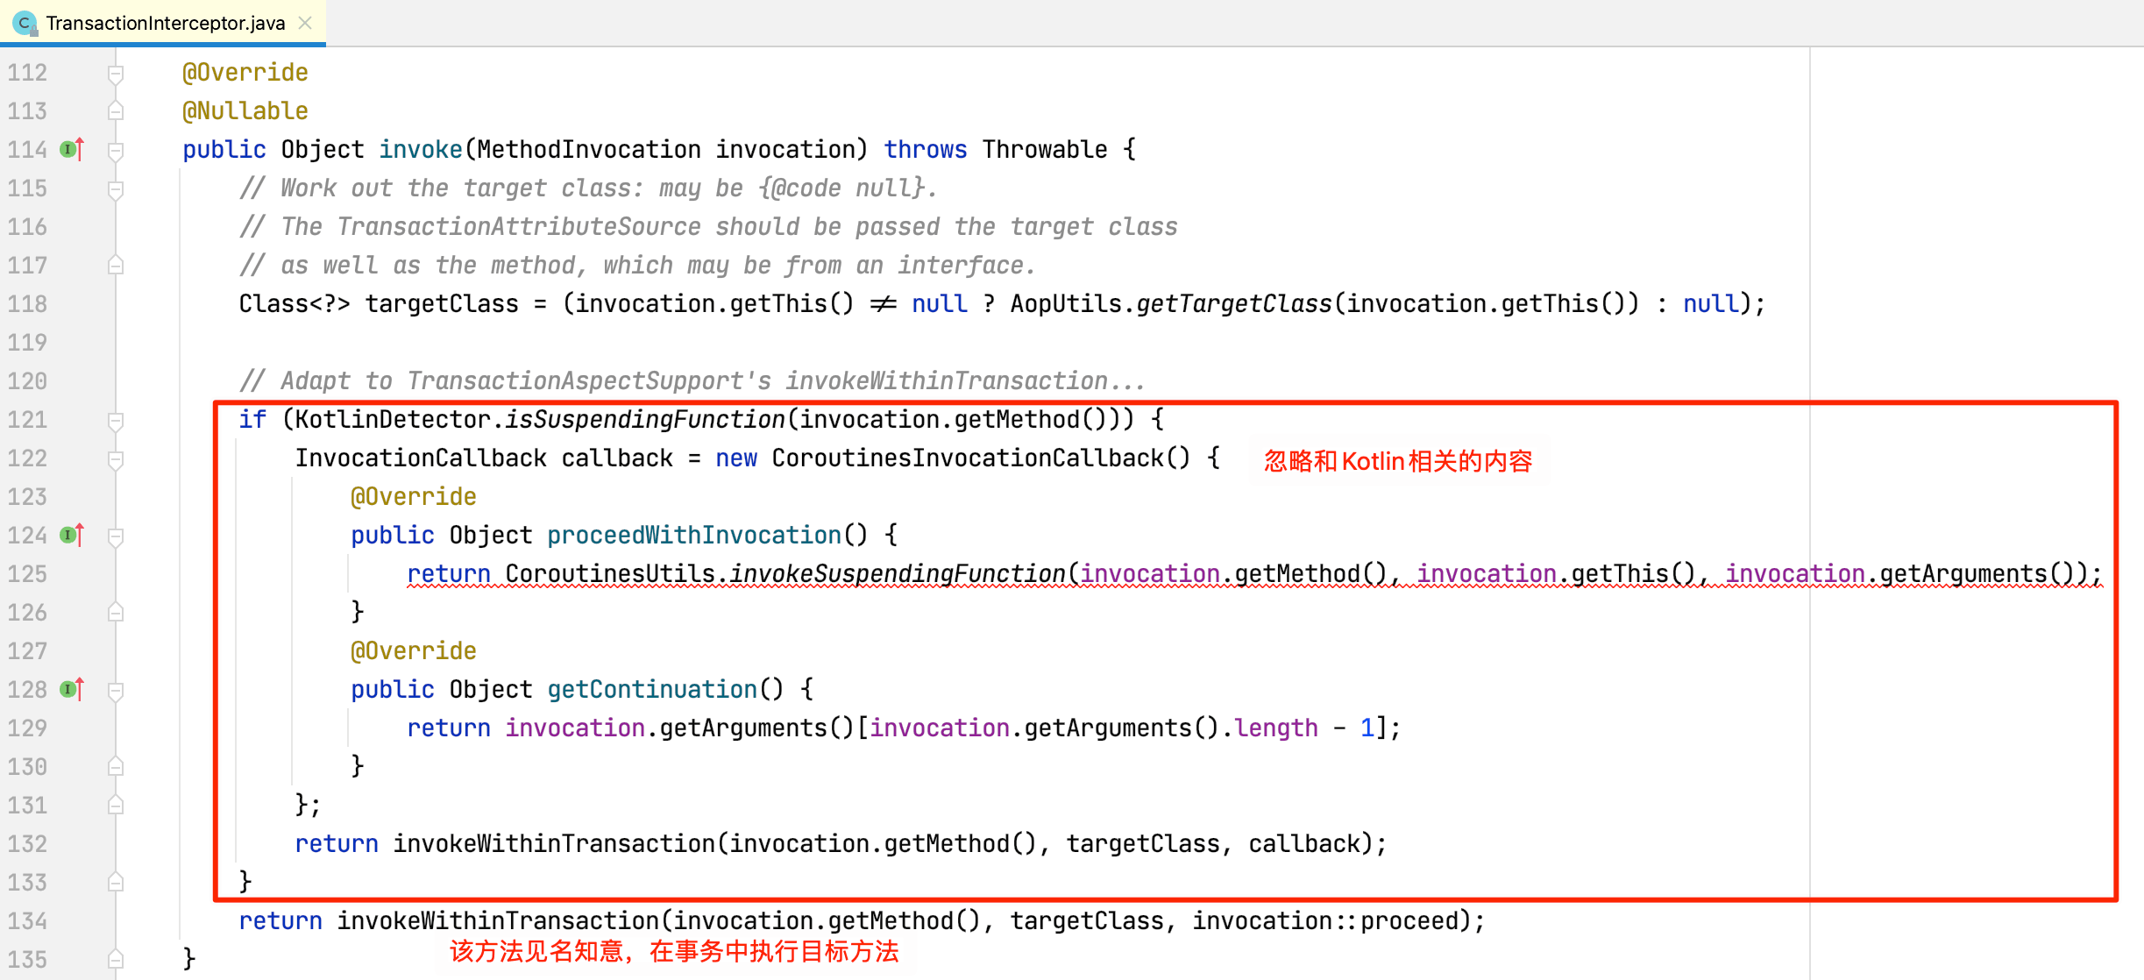Screen dimensions: 2144x980
Task: Click isSuspendingFunction in the if condition
Action: pos(644,420)
